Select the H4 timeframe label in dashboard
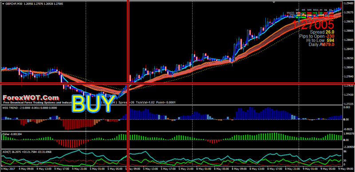Image resolution: width=355 pixels, height=172 pixels. click(326, 10)
